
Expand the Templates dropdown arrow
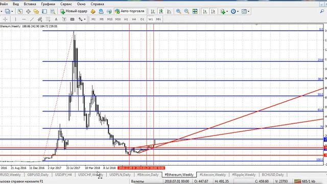[248, 11]
